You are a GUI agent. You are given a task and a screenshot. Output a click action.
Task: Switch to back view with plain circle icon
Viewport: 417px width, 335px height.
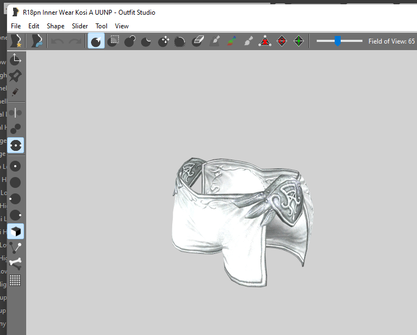click(15, 182)
